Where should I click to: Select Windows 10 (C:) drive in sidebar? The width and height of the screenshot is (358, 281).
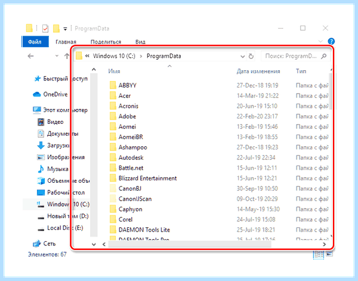pos(63,204)
